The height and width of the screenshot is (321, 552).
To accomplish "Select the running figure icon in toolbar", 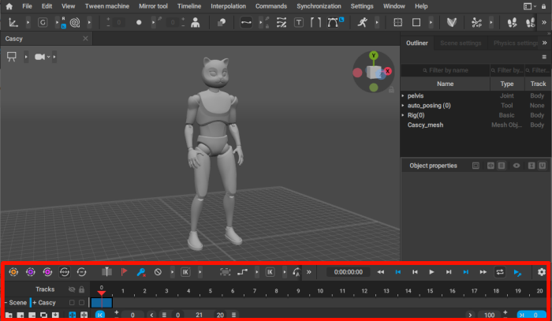I will pos(361,22).
